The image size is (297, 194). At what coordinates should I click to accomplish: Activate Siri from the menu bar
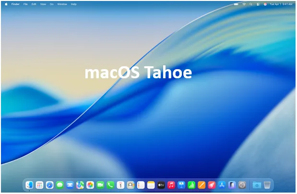pyautogui.click(x=265, y=4)
